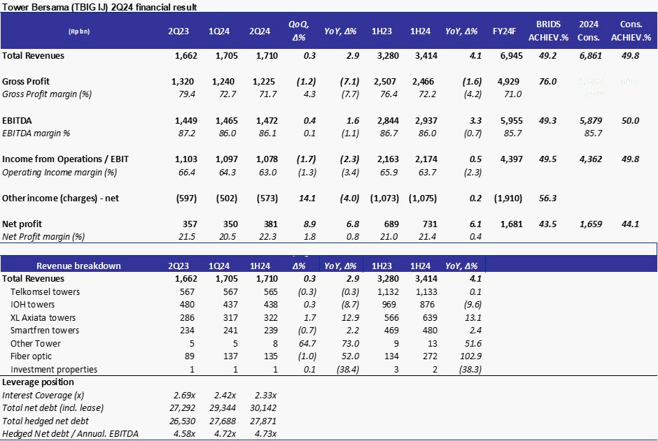Image resolution: width=658 pixels, height=441 pixels.
Task: Click the QoQ other income value '14.1'
Action: [307, 198]
